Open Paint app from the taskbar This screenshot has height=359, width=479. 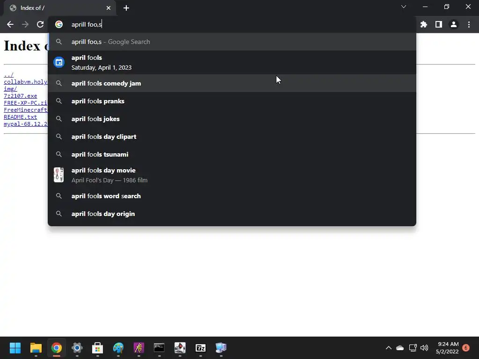[118, 348]
